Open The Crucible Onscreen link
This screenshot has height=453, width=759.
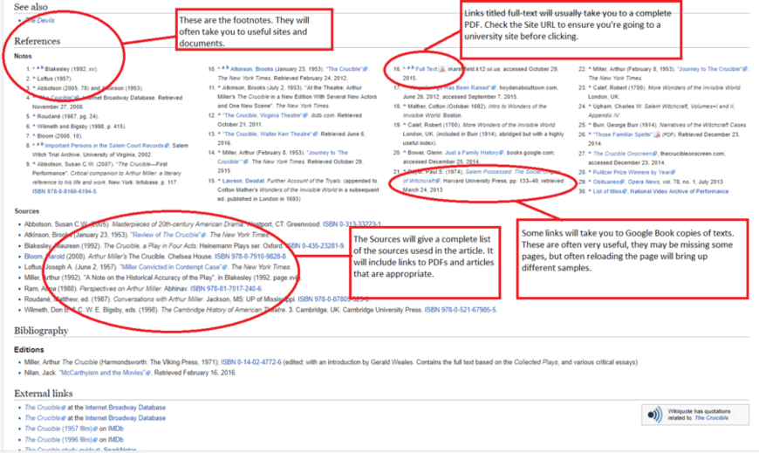[x=625, y=154]
